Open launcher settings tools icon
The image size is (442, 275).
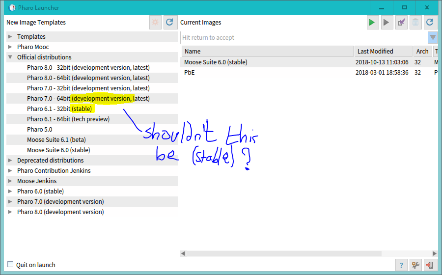click(415, 265)
